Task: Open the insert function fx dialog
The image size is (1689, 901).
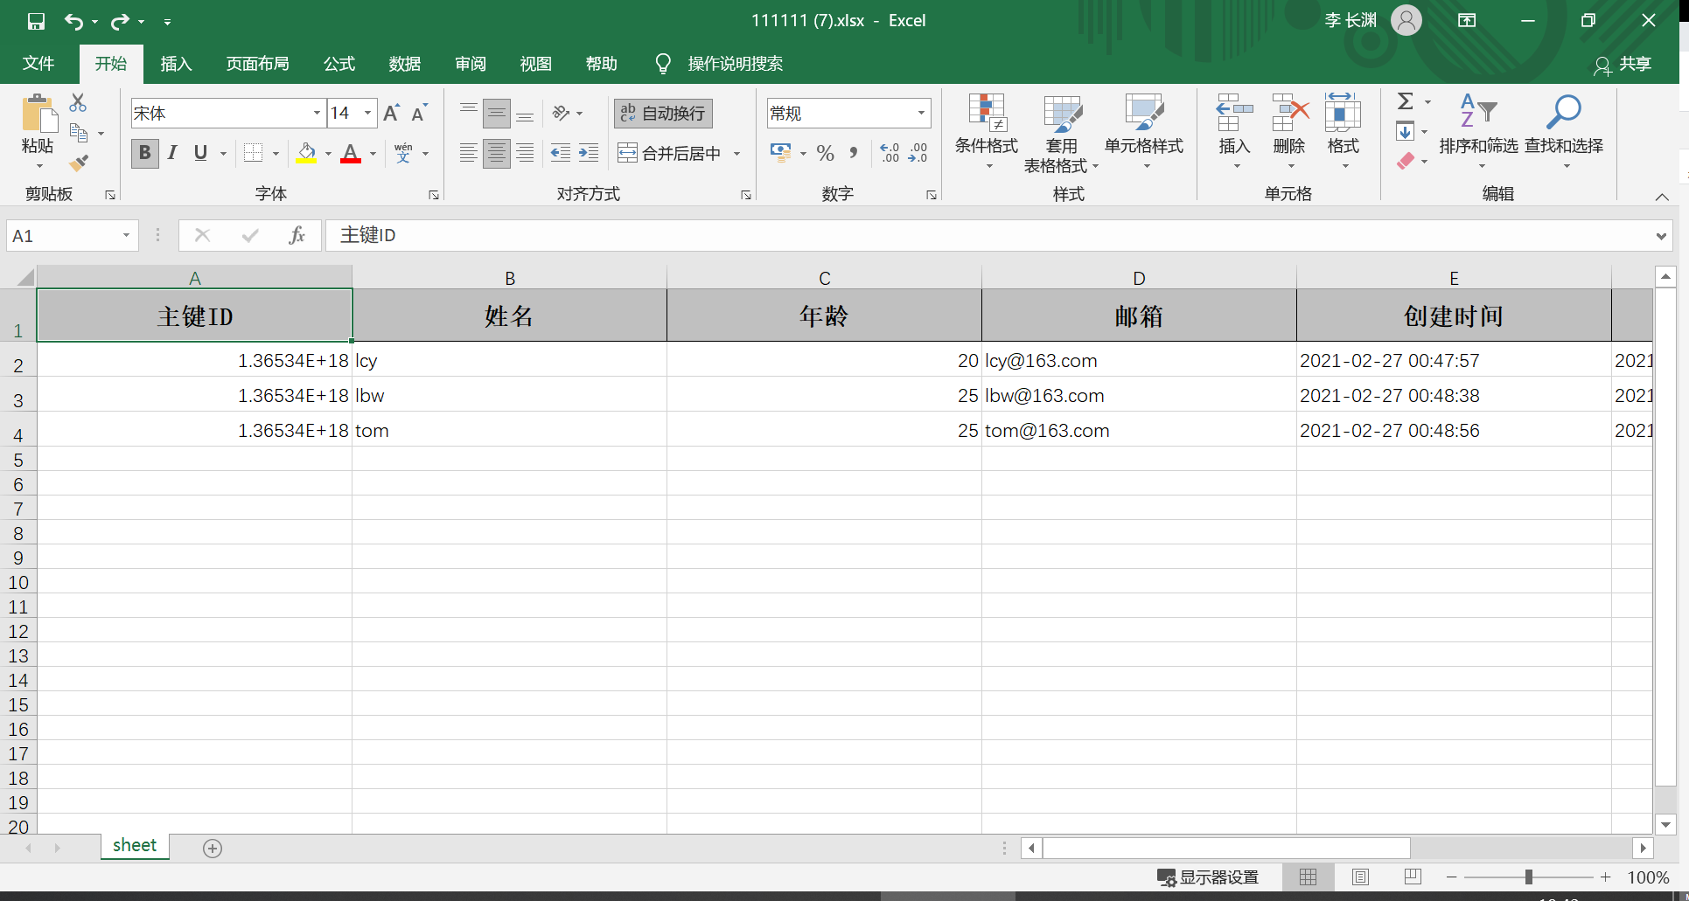Action: [x=297, y=235]
